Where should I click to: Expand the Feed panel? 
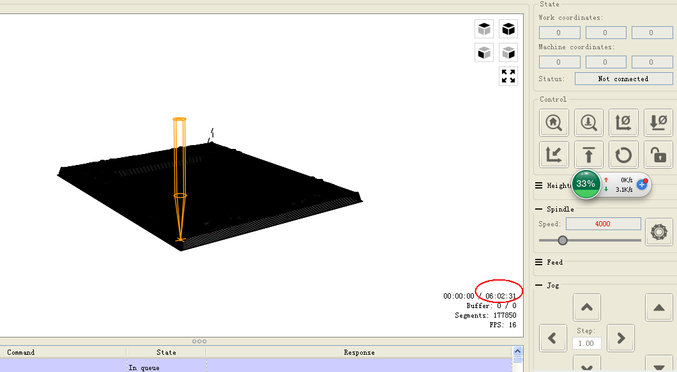point(539,263)
